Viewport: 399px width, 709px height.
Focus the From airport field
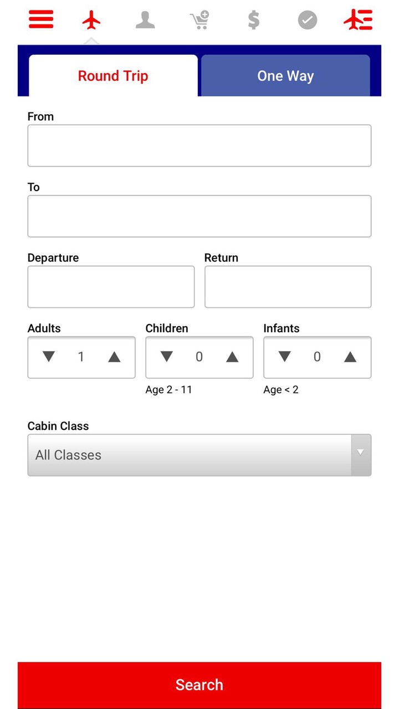click(x=199, y=146)
